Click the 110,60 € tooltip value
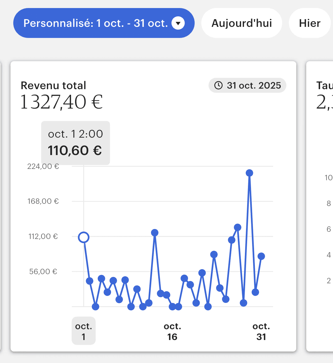 point(75,150)
